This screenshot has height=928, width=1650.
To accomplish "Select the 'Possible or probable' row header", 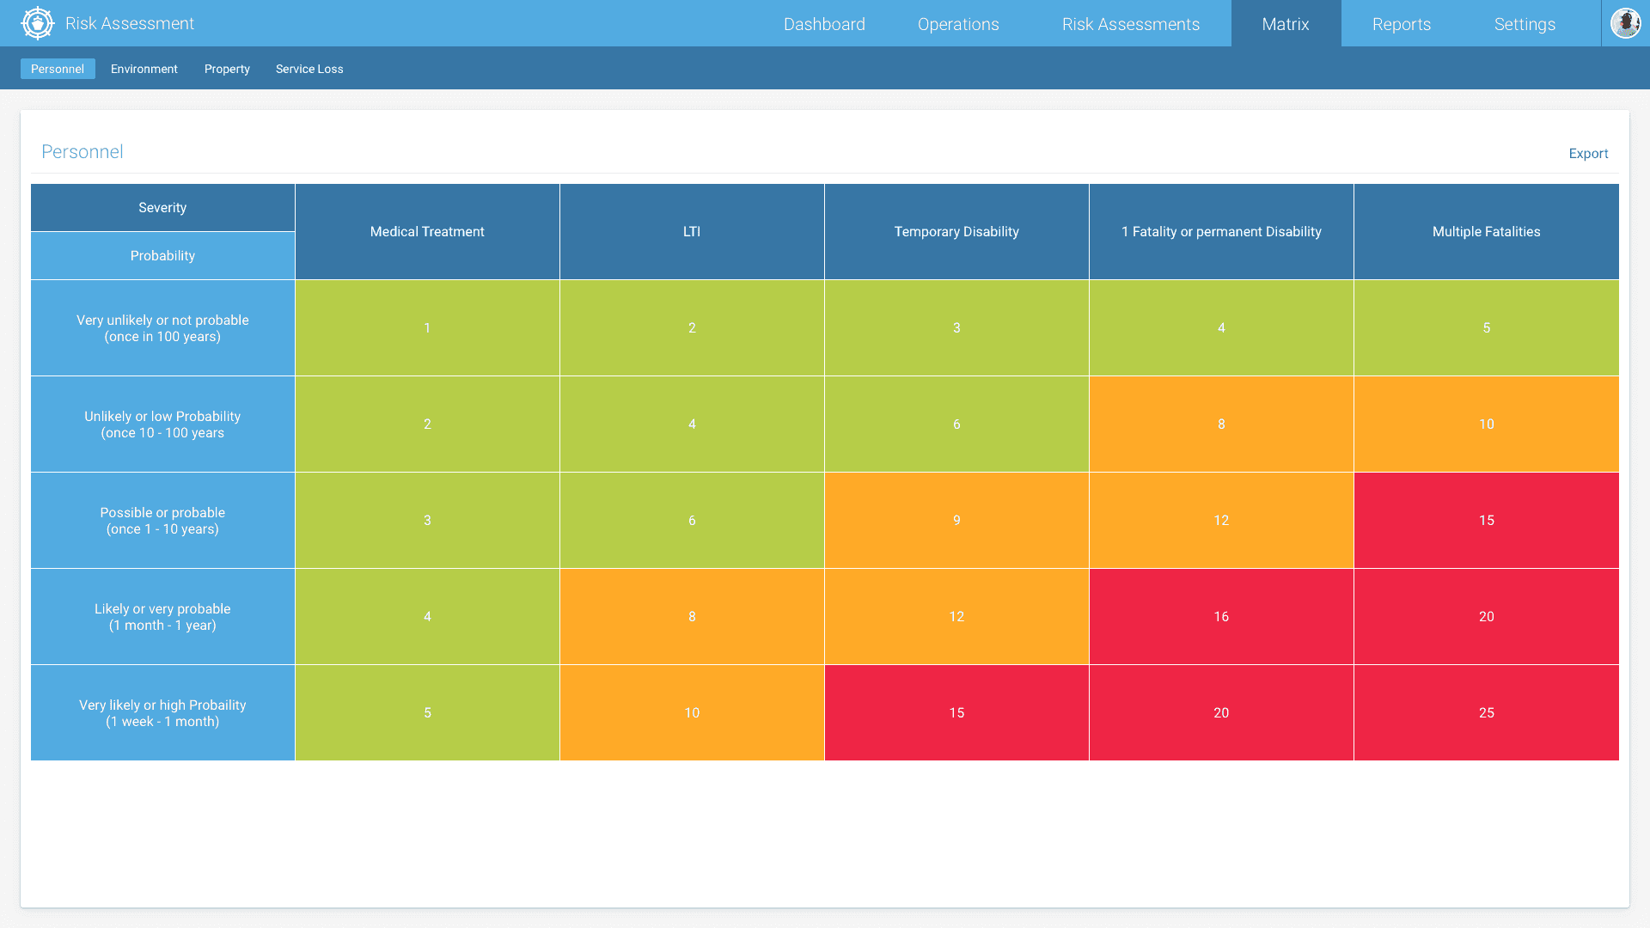I will click(162, 520).
